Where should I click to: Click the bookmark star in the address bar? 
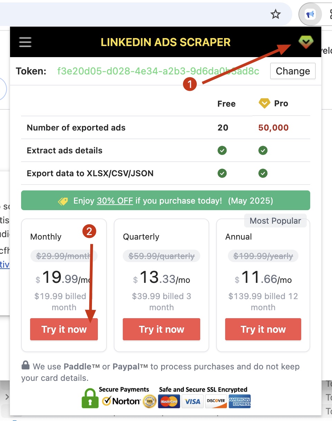pyautogui.click(x=276, y=14)
